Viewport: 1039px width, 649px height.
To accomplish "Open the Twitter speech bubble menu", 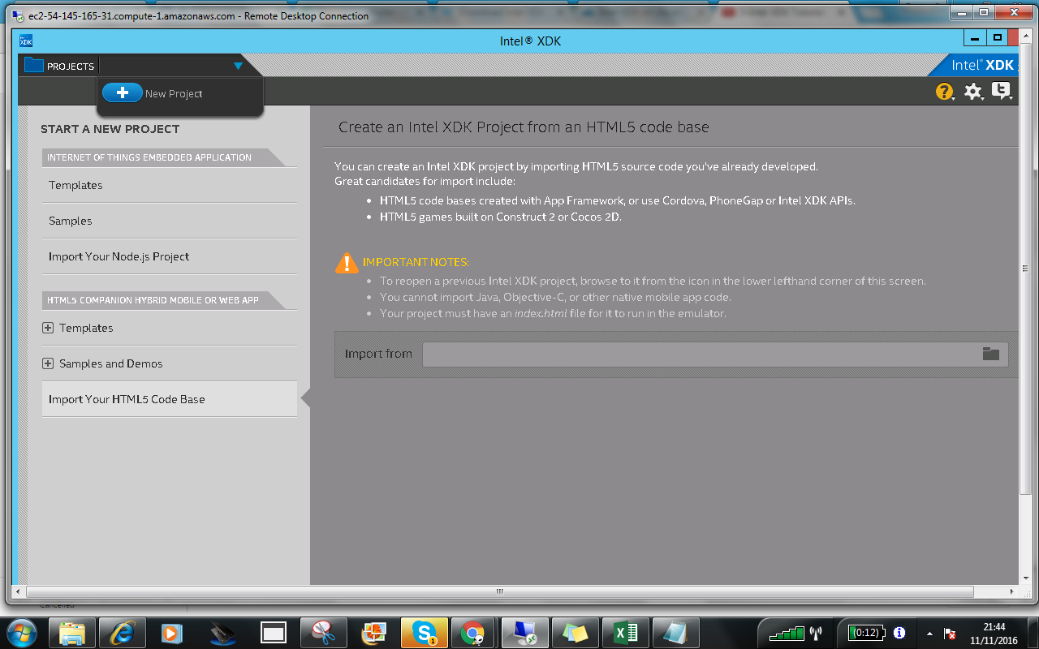I will 1001,91.
